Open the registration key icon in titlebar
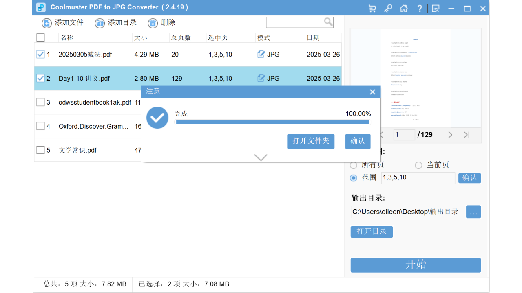522x293 pixels. click(388, 8)
